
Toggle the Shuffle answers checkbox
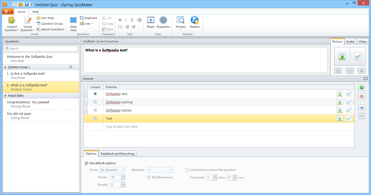point(149,177)
